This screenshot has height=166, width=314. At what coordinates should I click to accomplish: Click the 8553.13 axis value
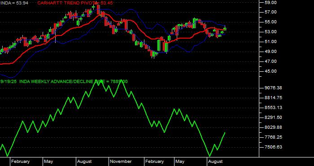274,108
